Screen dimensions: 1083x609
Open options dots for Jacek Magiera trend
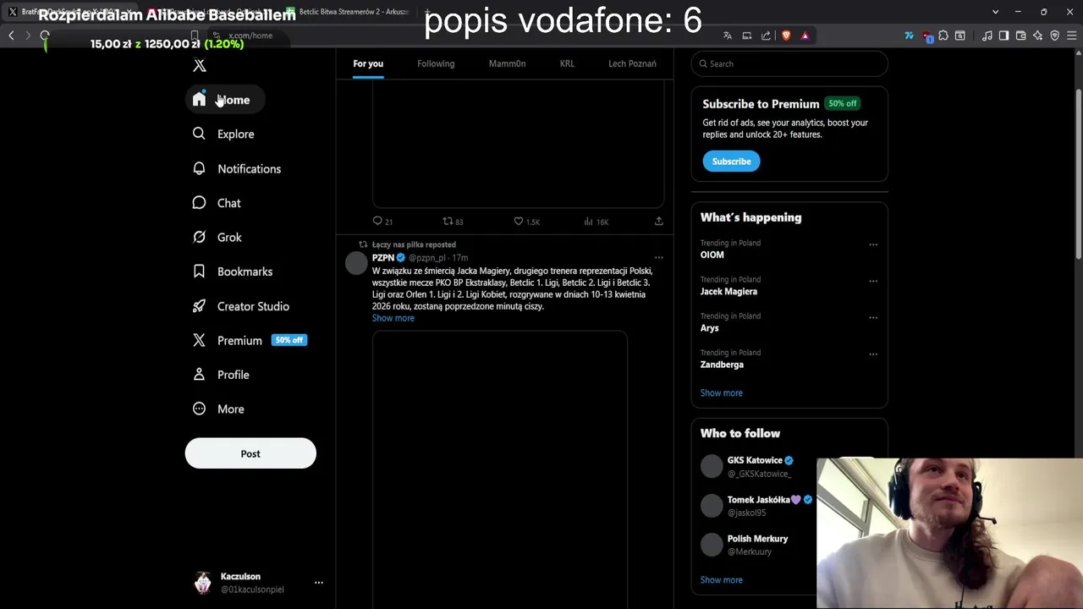tap(873, 281)
